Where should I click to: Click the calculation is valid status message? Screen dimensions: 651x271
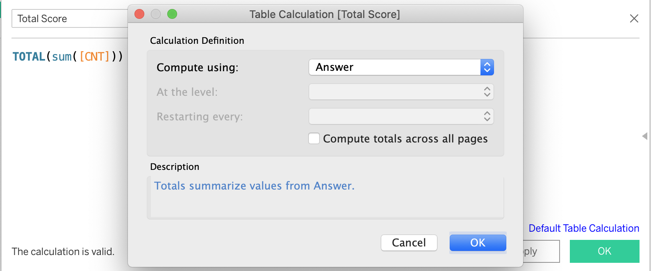[63, 251]
